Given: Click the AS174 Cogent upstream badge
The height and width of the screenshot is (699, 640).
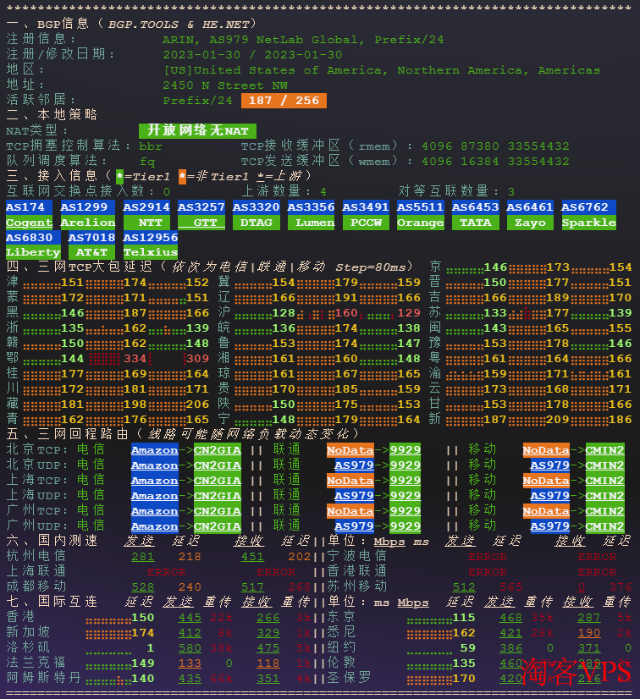Looking at the screenshot, I should pyautogui.click(x=29, y=215).
